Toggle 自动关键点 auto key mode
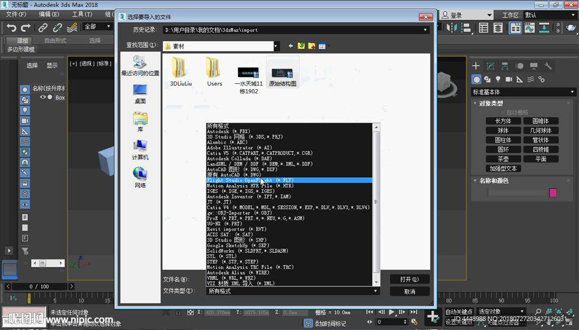Viewport: 579px width, 330px height. click(x=459, y=311)
